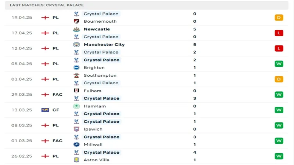The height and width of the screenshot is (165, 294).
Task: Select the loss badge for the Newcastle match
Action: (x=279, y=33)
